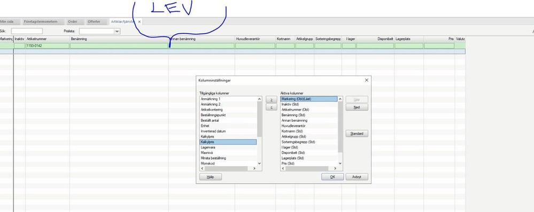Screen dimensions: 534x212
Task: Click the Huvudleverantör filter field
Action: click(255, 45)
